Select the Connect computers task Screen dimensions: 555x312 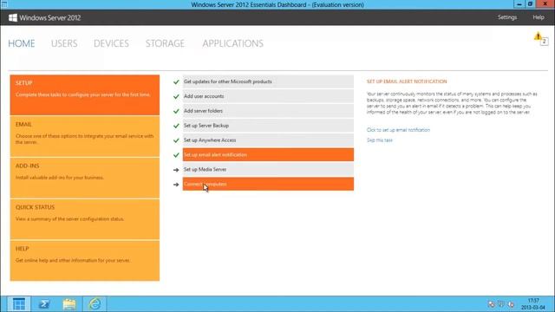coord(268,185)
